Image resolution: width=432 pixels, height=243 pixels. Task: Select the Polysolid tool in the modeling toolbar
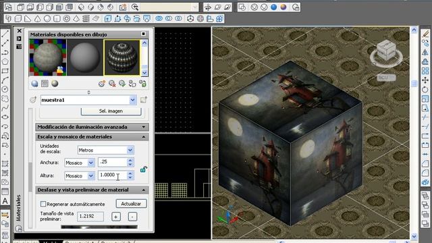tap(8, 18)
